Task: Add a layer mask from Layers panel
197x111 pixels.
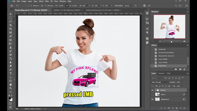Action: tap(169, 108)
